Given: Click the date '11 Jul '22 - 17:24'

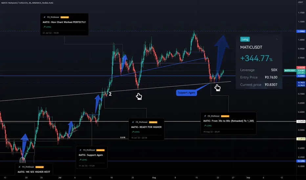Looking at the screenshot, I should click(x=87, y=166).
